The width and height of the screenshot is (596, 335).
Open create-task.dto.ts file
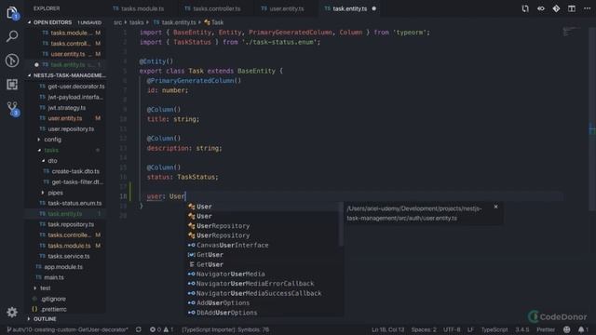75,171
